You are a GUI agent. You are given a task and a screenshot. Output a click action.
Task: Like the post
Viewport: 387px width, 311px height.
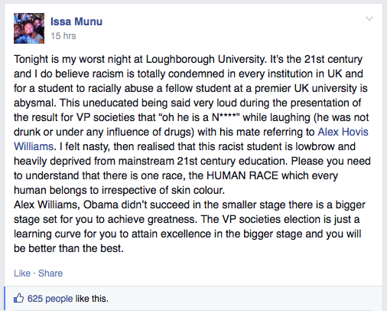(x=22, y=273)
